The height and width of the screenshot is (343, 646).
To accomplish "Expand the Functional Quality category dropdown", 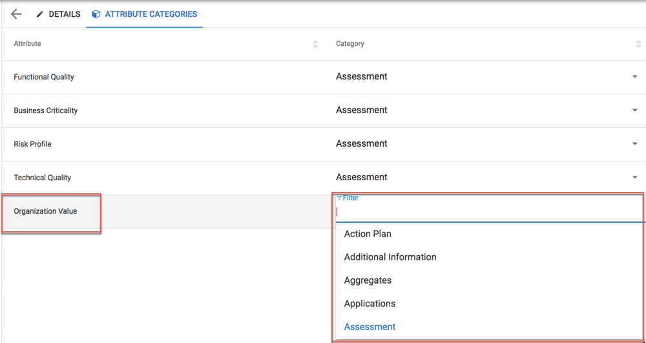I will coord(634,77).
